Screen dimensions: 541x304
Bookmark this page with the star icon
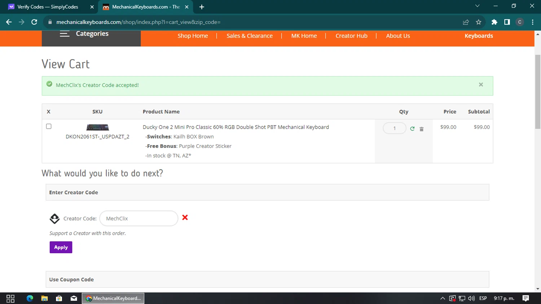(x=479, y=22)
